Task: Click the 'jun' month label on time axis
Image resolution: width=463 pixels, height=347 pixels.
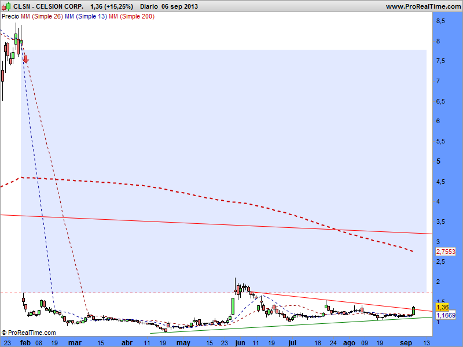Action: tap(240, 343)
